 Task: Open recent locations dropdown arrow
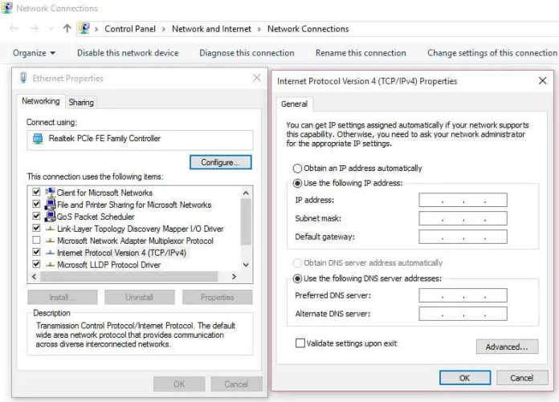pos(51,29)
